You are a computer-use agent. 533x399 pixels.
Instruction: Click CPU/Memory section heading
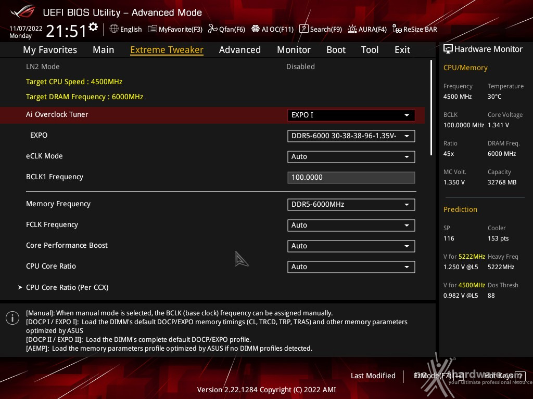pyautogui.click(x=465, y=68)
